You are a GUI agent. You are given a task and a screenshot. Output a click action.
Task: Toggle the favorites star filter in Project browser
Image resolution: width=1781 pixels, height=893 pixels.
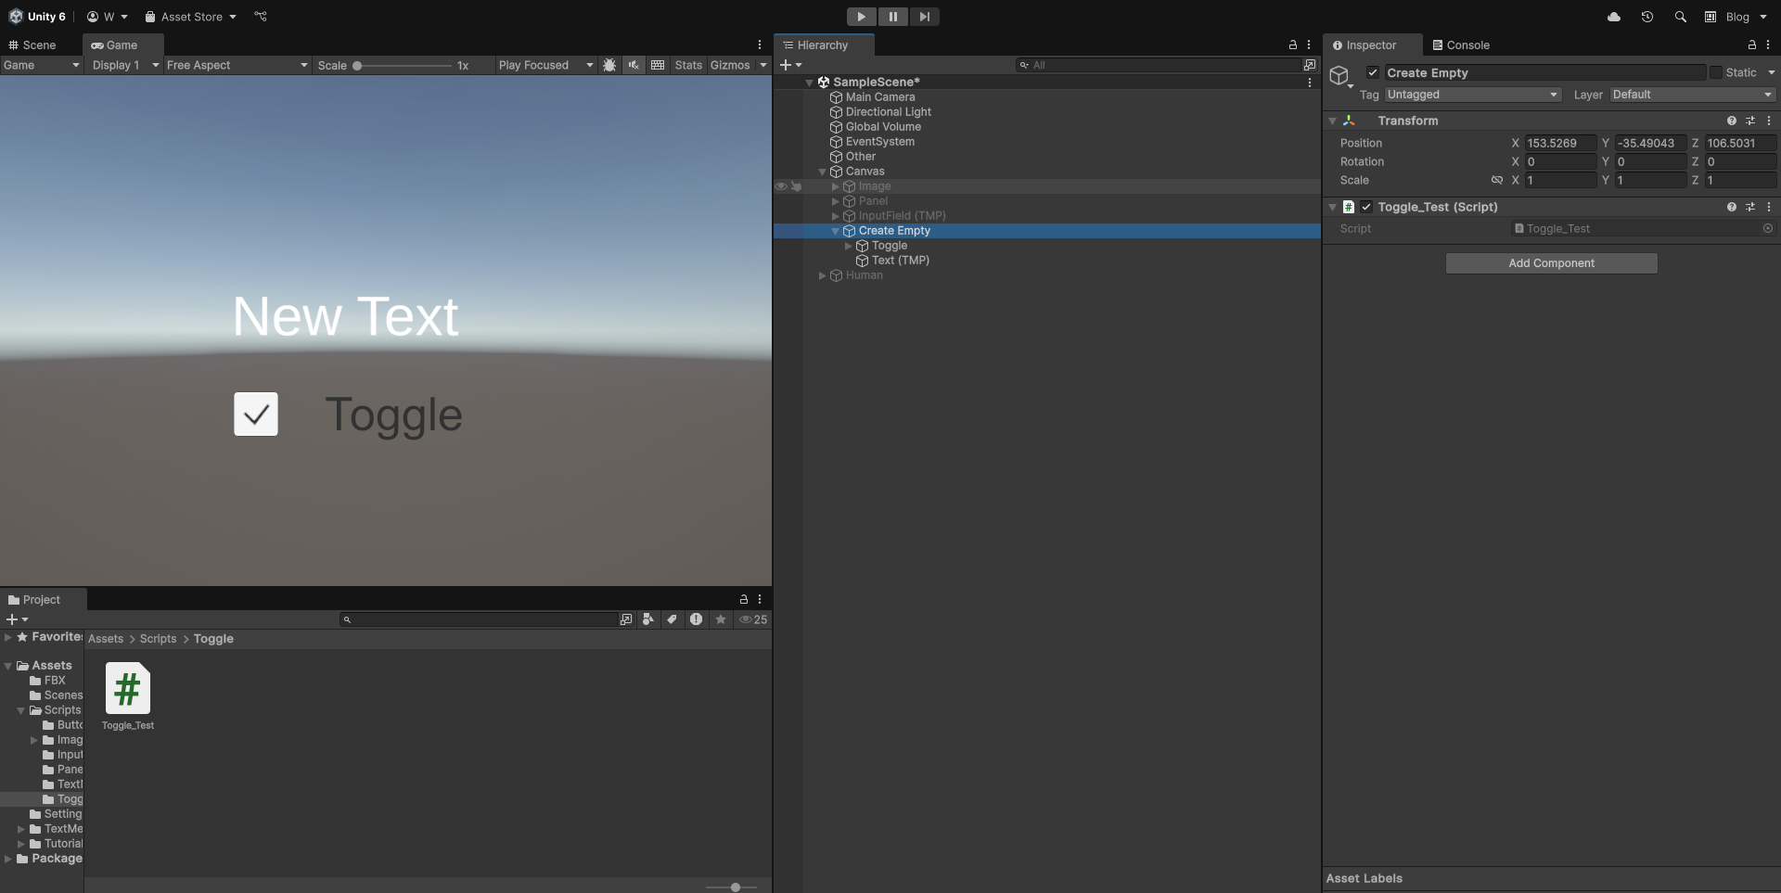[x=722, y=620]
